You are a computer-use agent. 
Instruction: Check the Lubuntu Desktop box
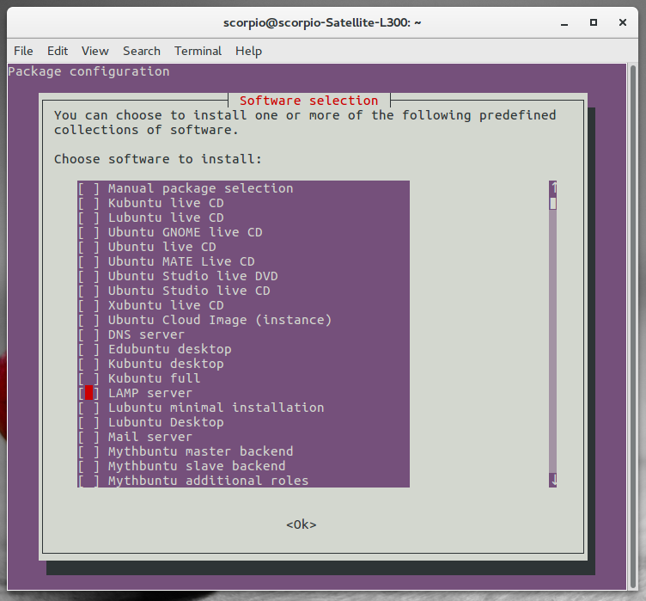pos(89,422)
